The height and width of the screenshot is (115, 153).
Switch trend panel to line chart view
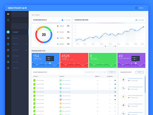[x=136, y=20]
